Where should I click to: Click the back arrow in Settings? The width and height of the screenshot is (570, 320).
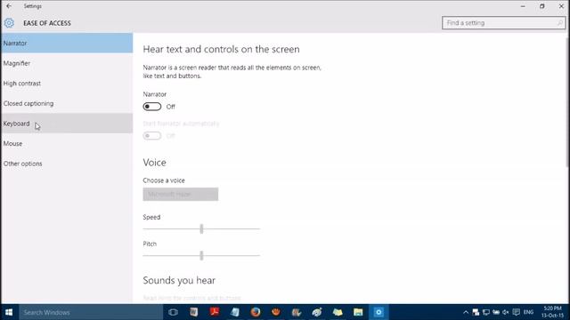point(9,6)
